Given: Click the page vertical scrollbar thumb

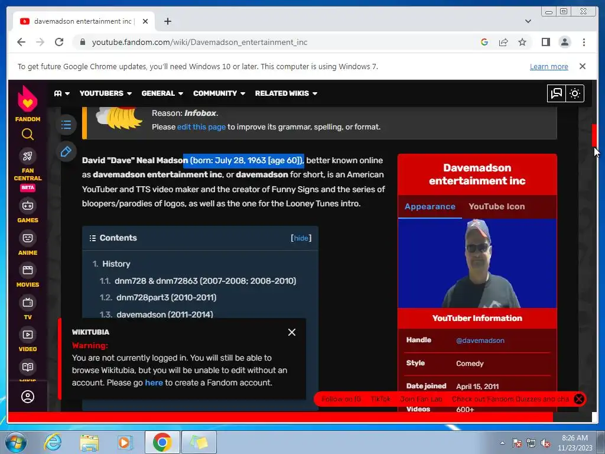Looking at the screenshot, I should pos(594,135).
